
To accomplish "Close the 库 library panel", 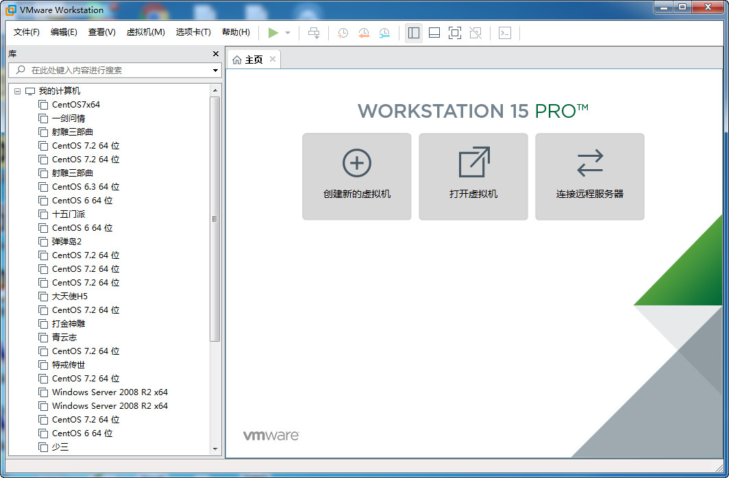I will pyautogui.click(x=216, y=54).
